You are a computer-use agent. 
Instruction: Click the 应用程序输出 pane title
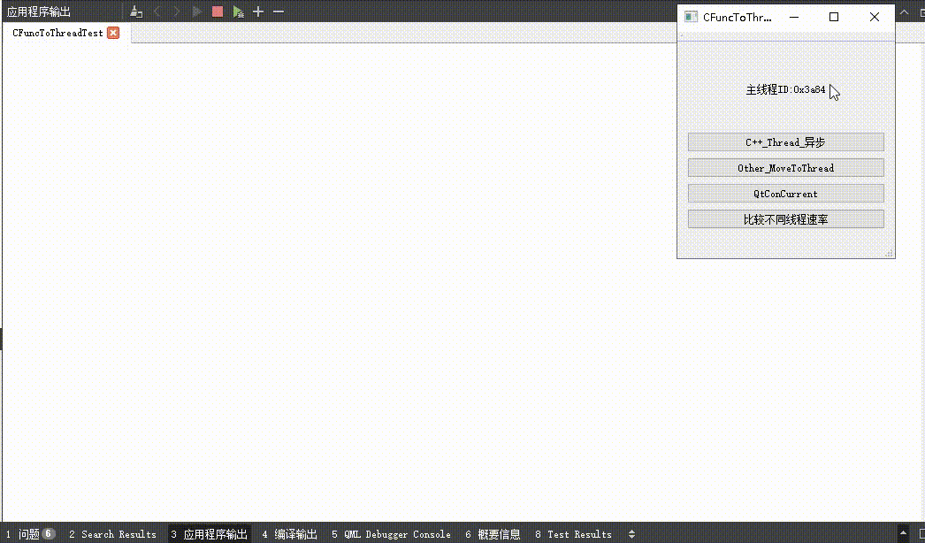[38, 11]
